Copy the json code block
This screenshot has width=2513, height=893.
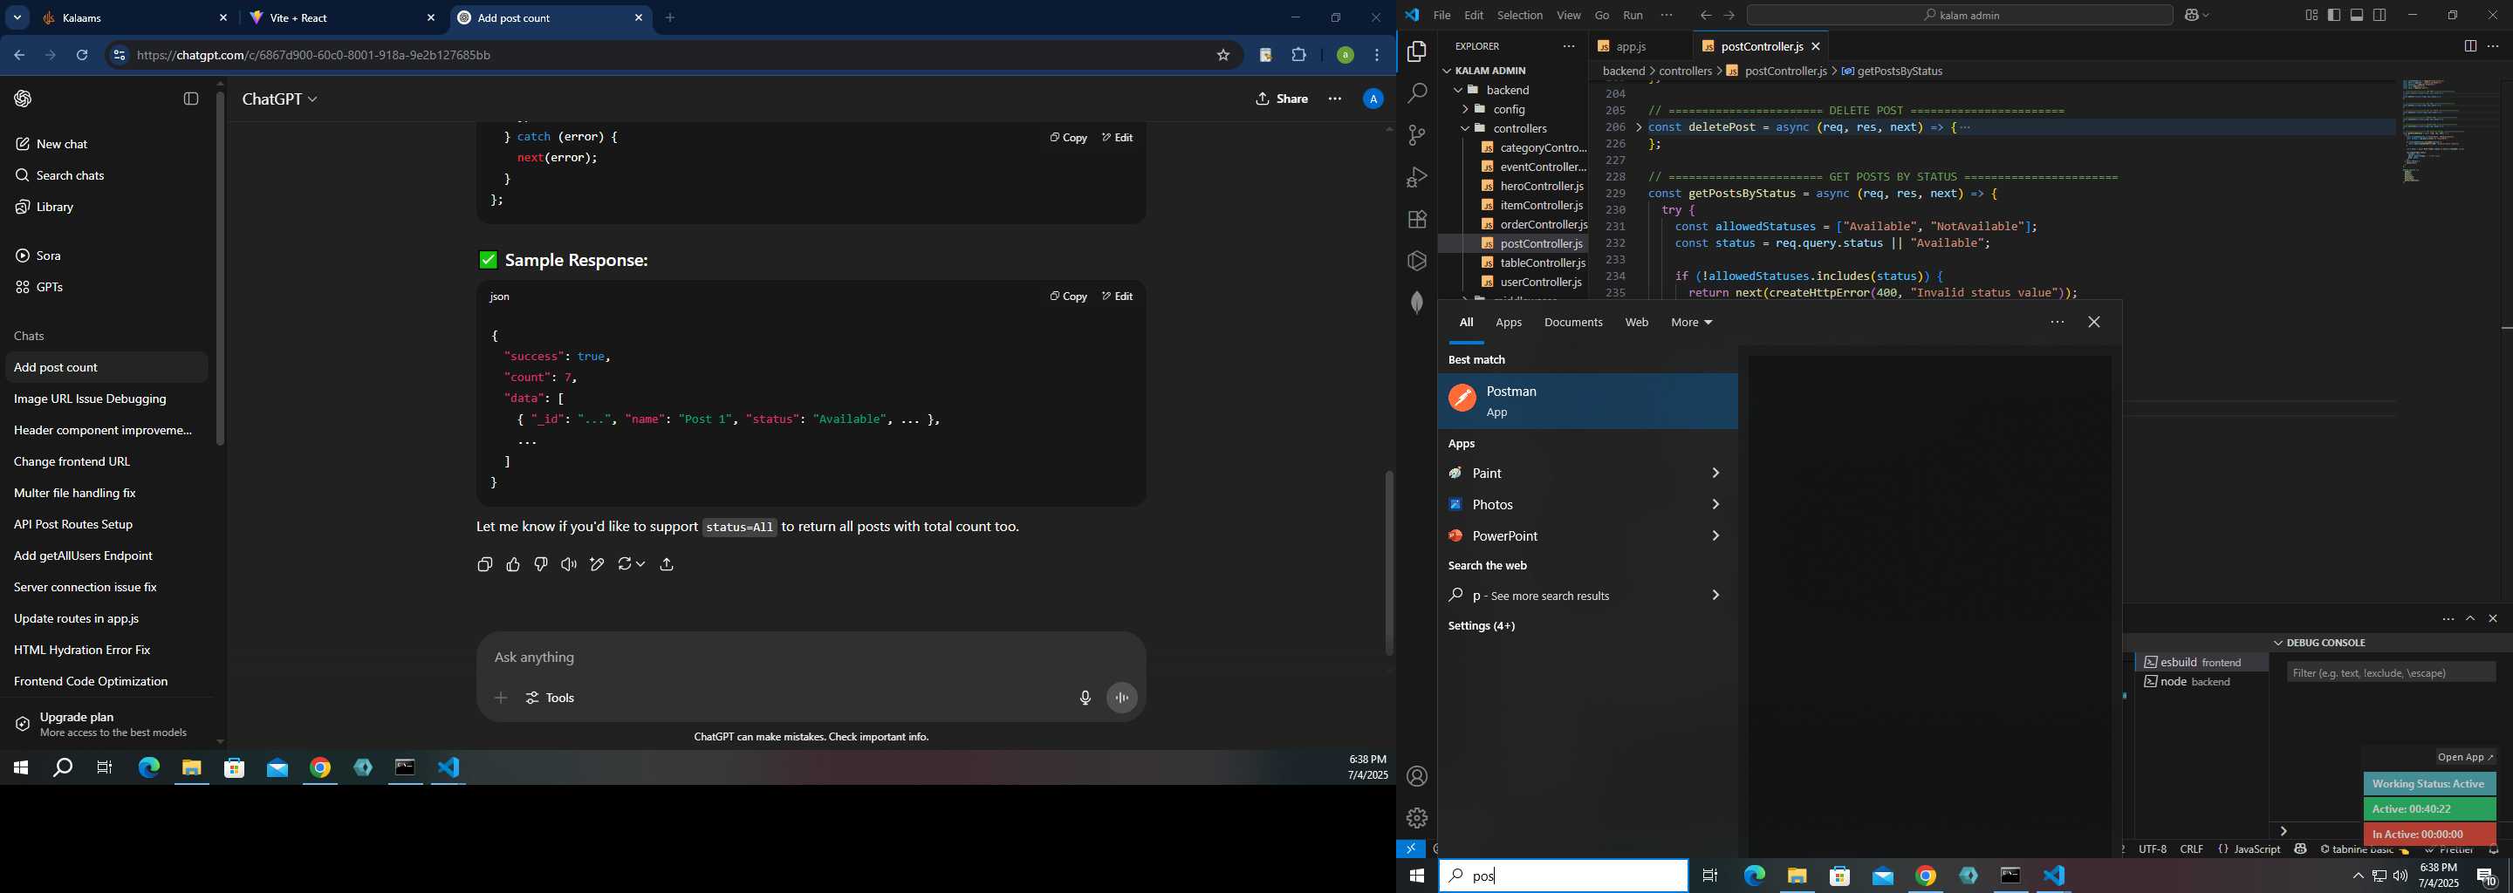point(1068,297)
